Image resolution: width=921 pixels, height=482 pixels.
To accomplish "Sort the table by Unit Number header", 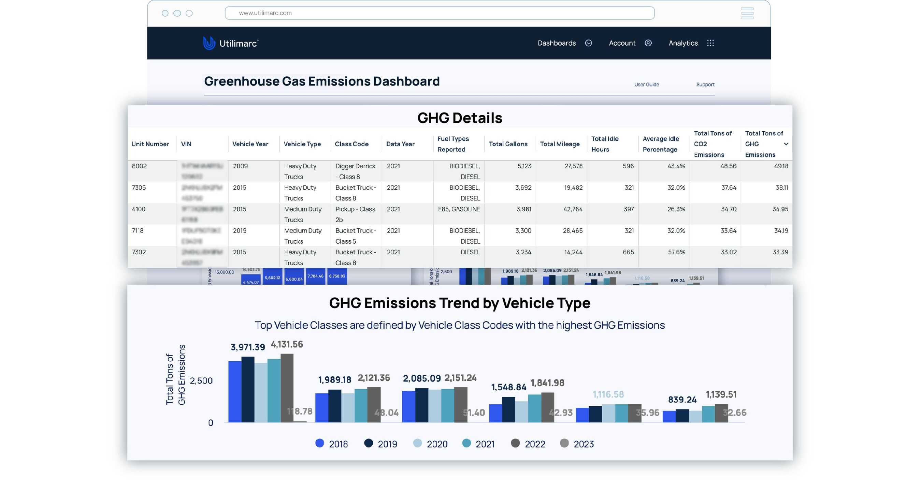I will (150, 144).
